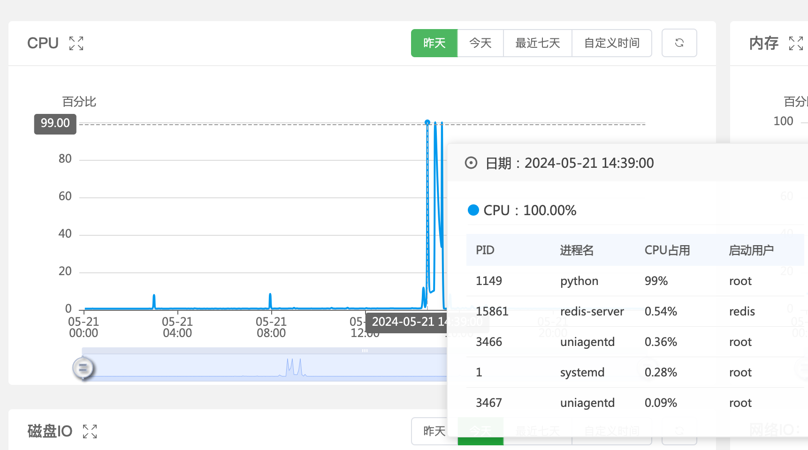This screenshot has height=450, width=808.
Task: Click the CPU panel title
Action: (x=43, y=43)
